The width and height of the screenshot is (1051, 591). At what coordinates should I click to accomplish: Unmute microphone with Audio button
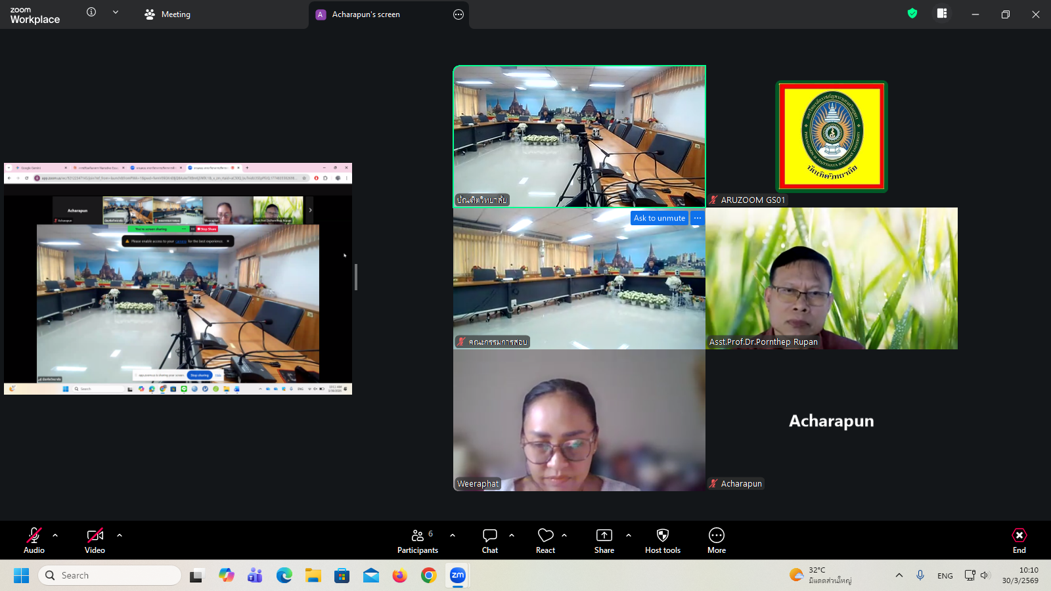coord(34,540)
